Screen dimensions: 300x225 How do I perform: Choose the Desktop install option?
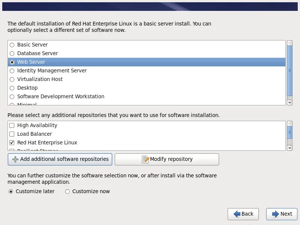coord(12,88)
